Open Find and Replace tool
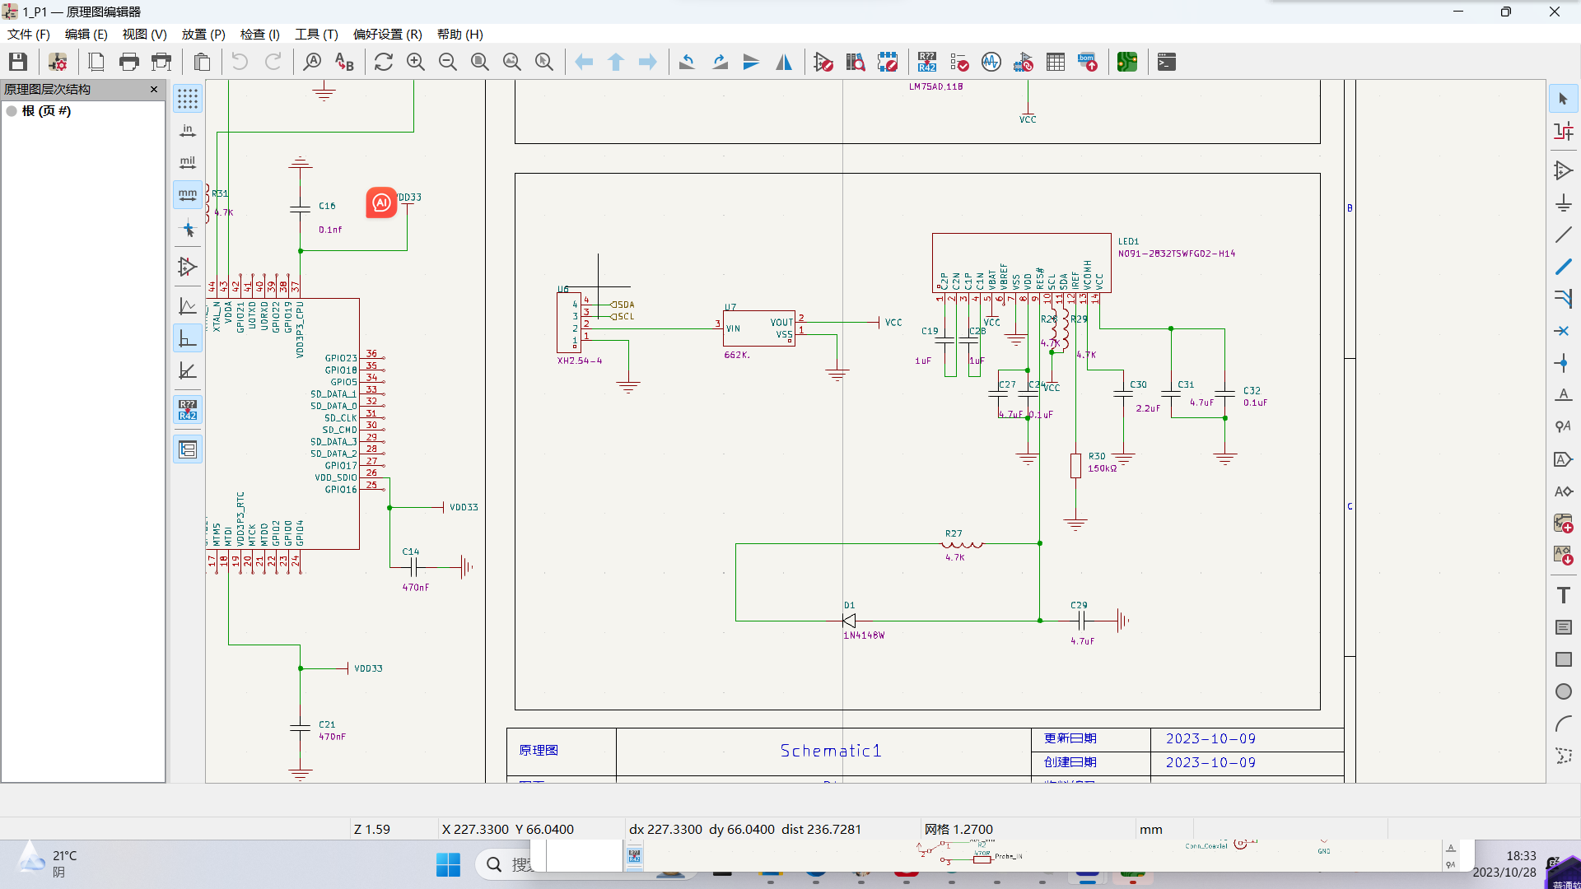 click(x=344, y=62)
